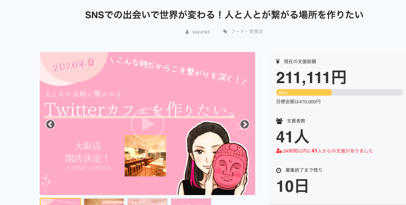Open the フード・飲食店 category link
Screen dimensions: 406x205
coord(247,31)
